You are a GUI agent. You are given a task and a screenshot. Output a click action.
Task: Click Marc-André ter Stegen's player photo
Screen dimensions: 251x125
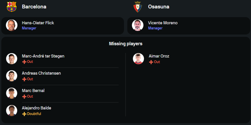click(12, 59)
